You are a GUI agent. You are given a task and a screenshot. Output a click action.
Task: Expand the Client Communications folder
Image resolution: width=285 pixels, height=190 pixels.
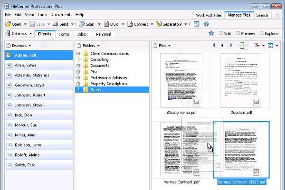pyautogui.click(x=78, y=54)
